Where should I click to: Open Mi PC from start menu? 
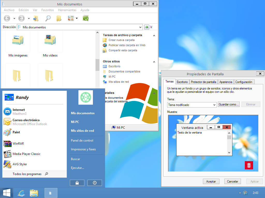pyautogui.click(x=75, y=122)
